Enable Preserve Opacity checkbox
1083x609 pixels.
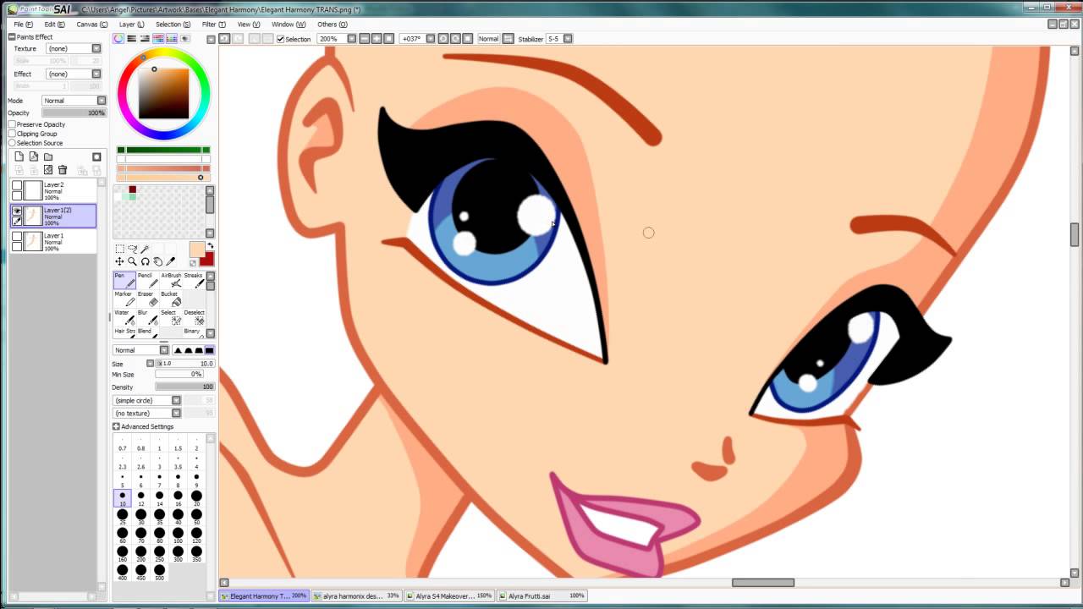click(12, 124)
